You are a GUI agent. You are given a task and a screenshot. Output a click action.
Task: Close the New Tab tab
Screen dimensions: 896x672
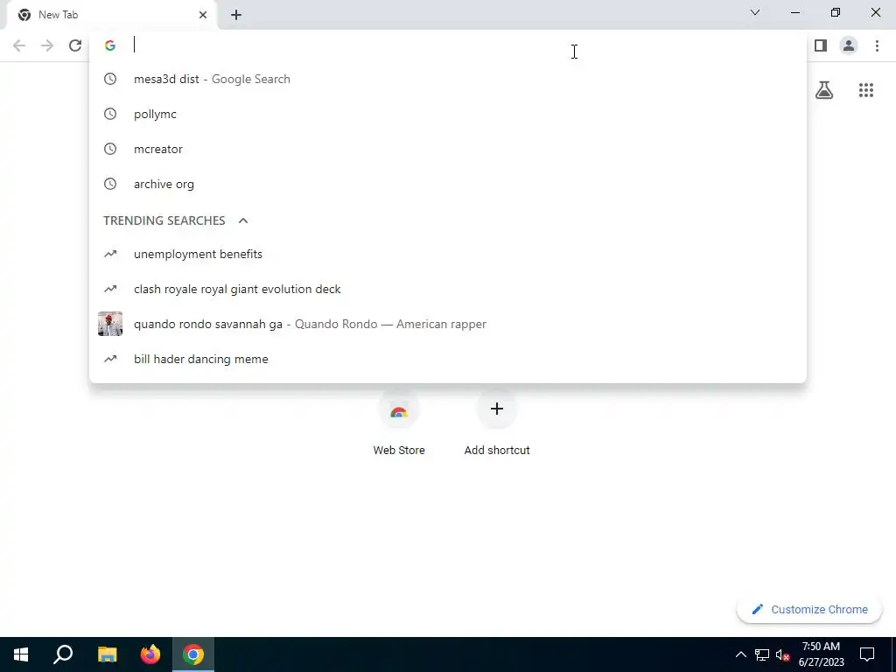pos(203,15)
